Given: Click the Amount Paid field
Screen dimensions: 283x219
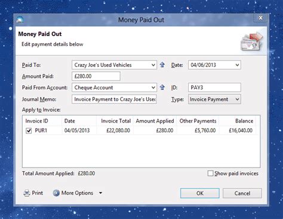Looking at the screenshot, I should (x=96, y=76).
